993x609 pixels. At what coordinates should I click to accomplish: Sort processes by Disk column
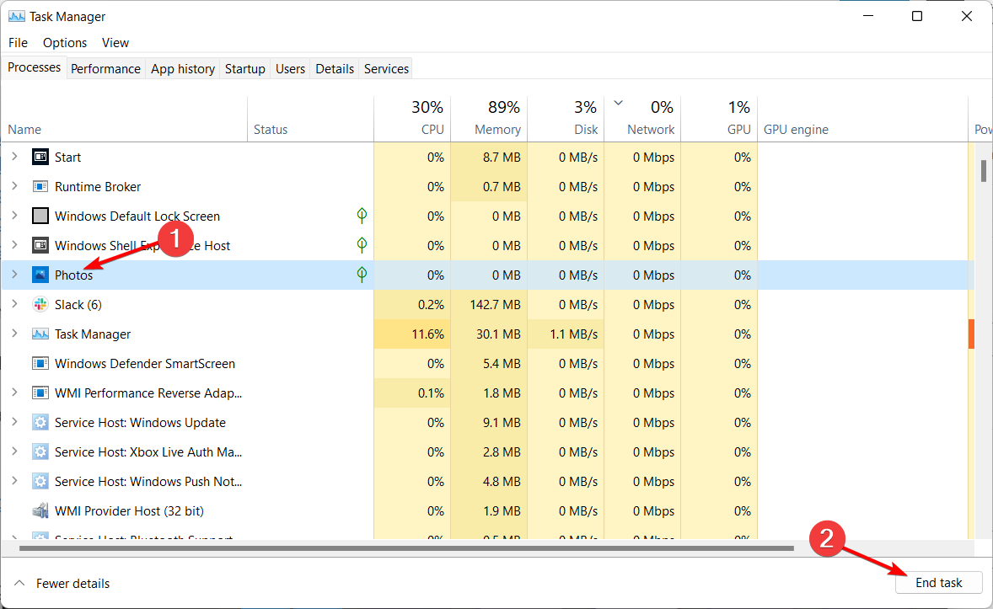pyautogui.click(x=566, y=119)
